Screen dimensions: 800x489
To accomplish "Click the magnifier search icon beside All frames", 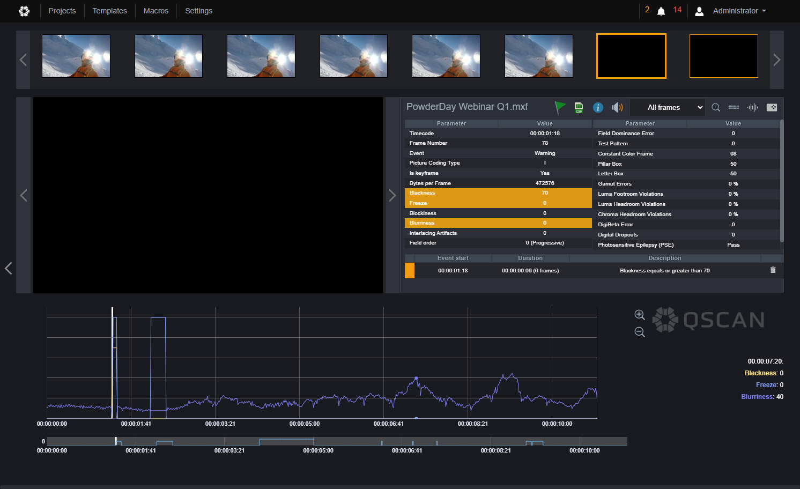I will [716, 107].
